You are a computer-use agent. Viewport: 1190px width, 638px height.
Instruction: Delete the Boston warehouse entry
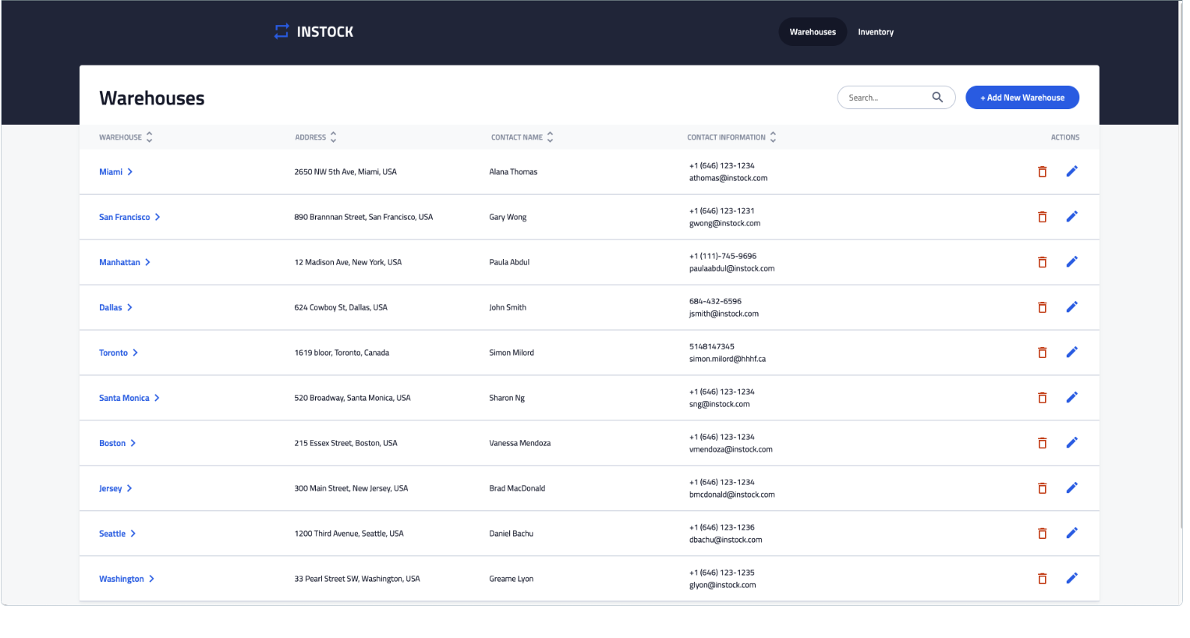(x=1043, y=442)
